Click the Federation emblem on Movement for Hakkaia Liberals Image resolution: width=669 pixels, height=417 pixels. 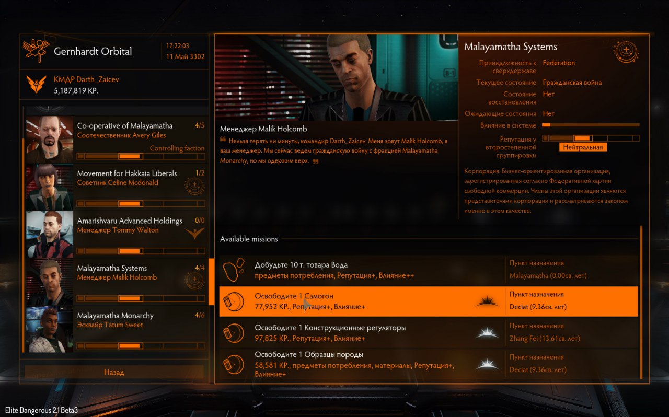coord(194,186)
